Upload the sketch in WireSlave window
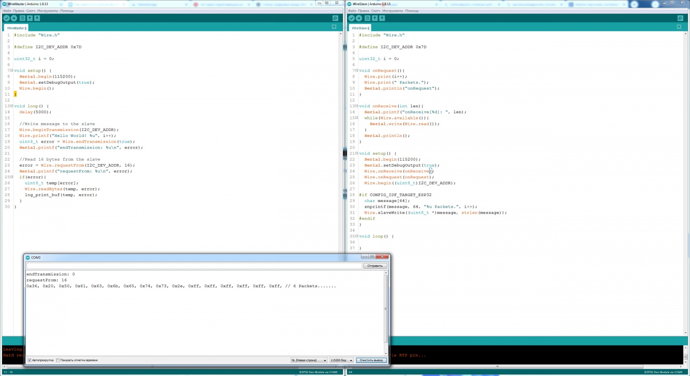The image size is (690, 376). tap(359, 18)
